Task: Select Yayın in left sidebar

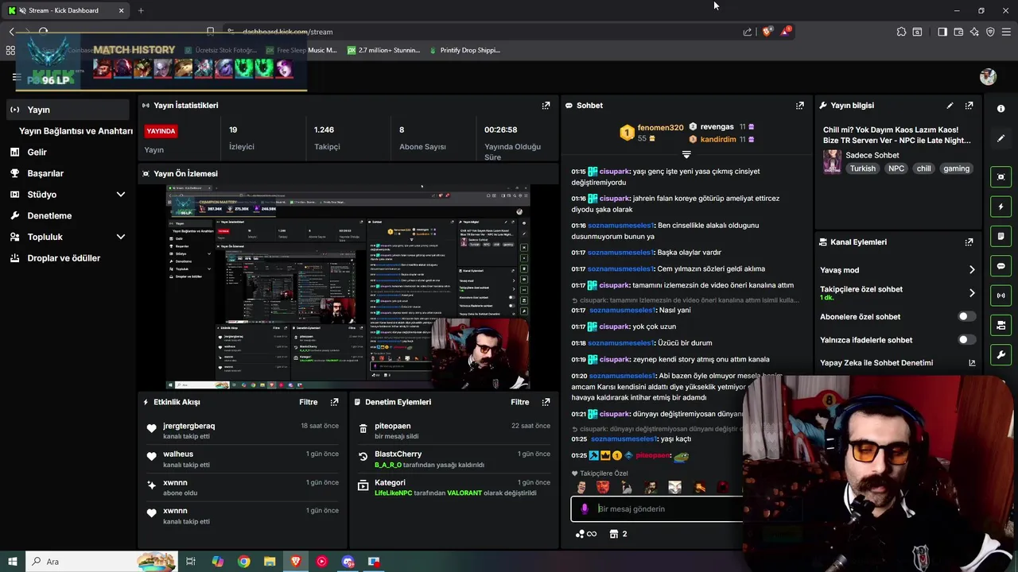Action: tap(68, 110)
